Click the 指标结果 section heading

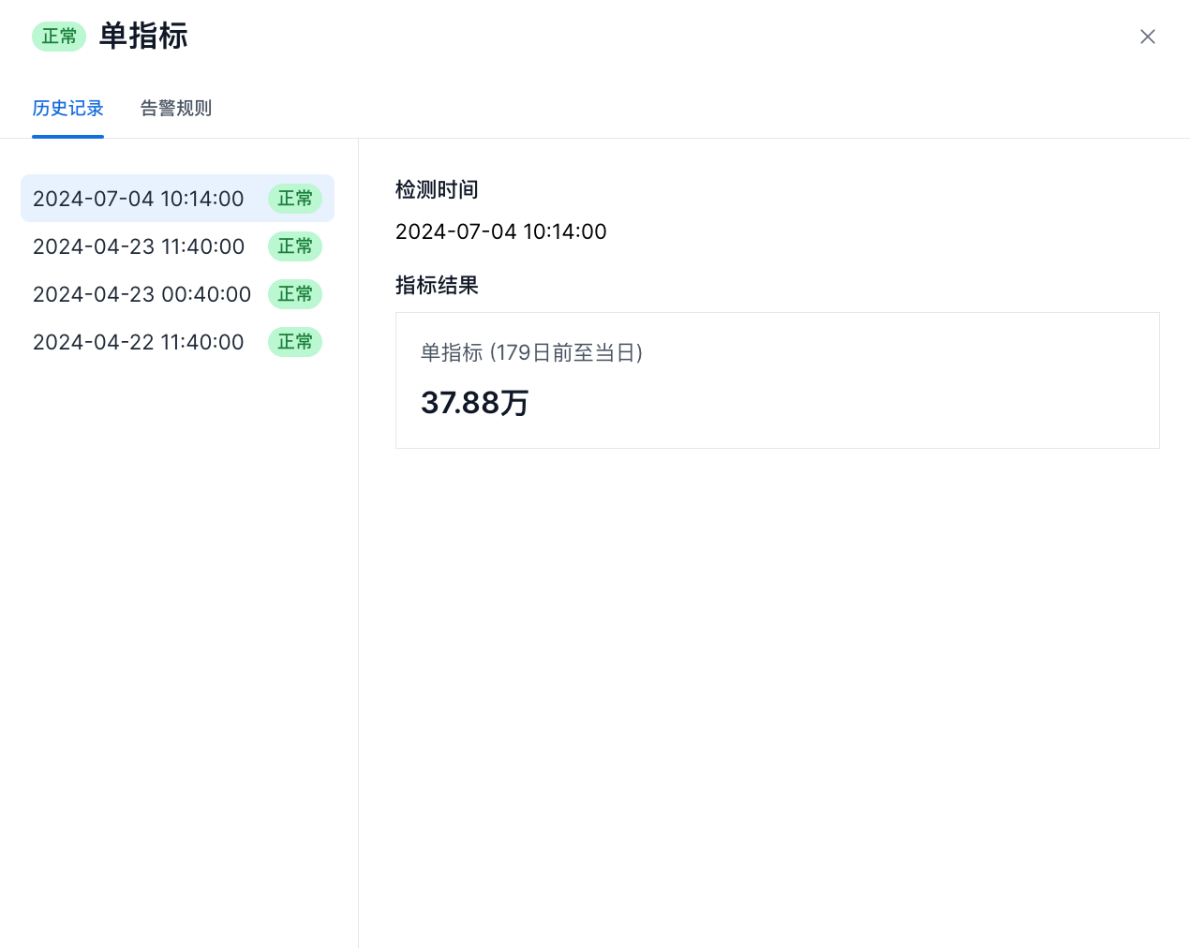[x=437, y=286]
